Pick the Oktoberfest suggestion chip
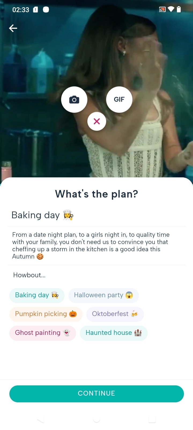Image resolution: width=193 pixels, height=430 pixels. pos(115,314)
